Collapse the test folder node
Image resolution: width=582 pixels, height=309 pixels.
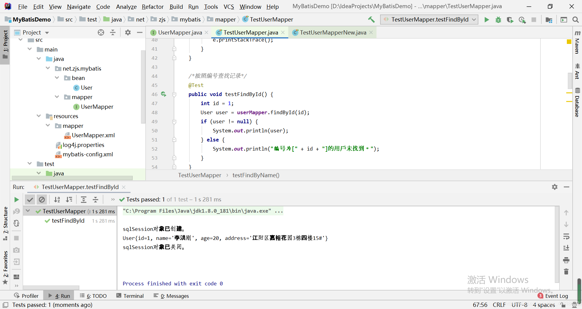pos(30,164)
